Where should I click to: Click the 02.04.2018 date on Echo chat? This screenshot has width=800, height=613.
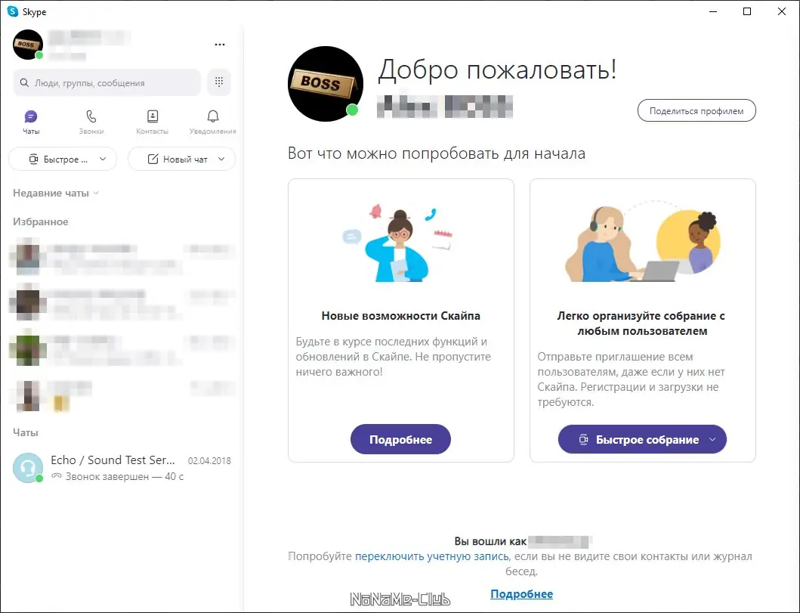coord(209,461)
